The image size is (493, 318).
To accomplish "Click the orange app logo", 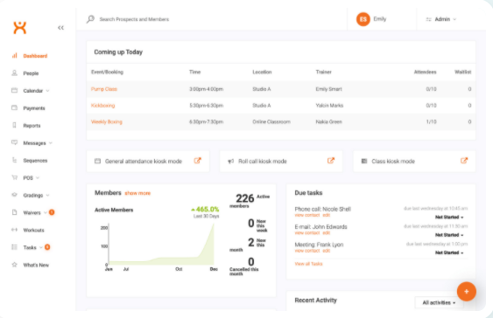I will point(20,27).
